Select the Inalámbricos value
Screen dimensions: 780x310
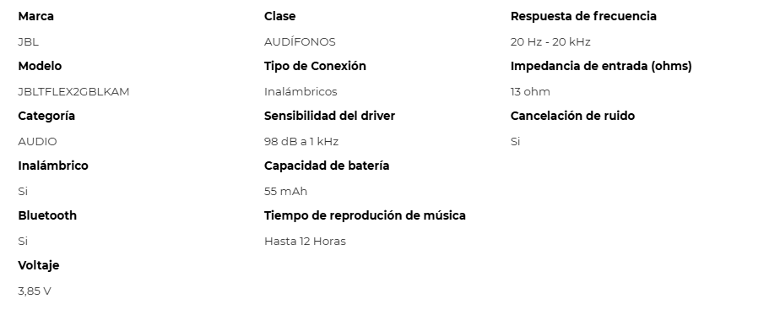tap(301, 91)
